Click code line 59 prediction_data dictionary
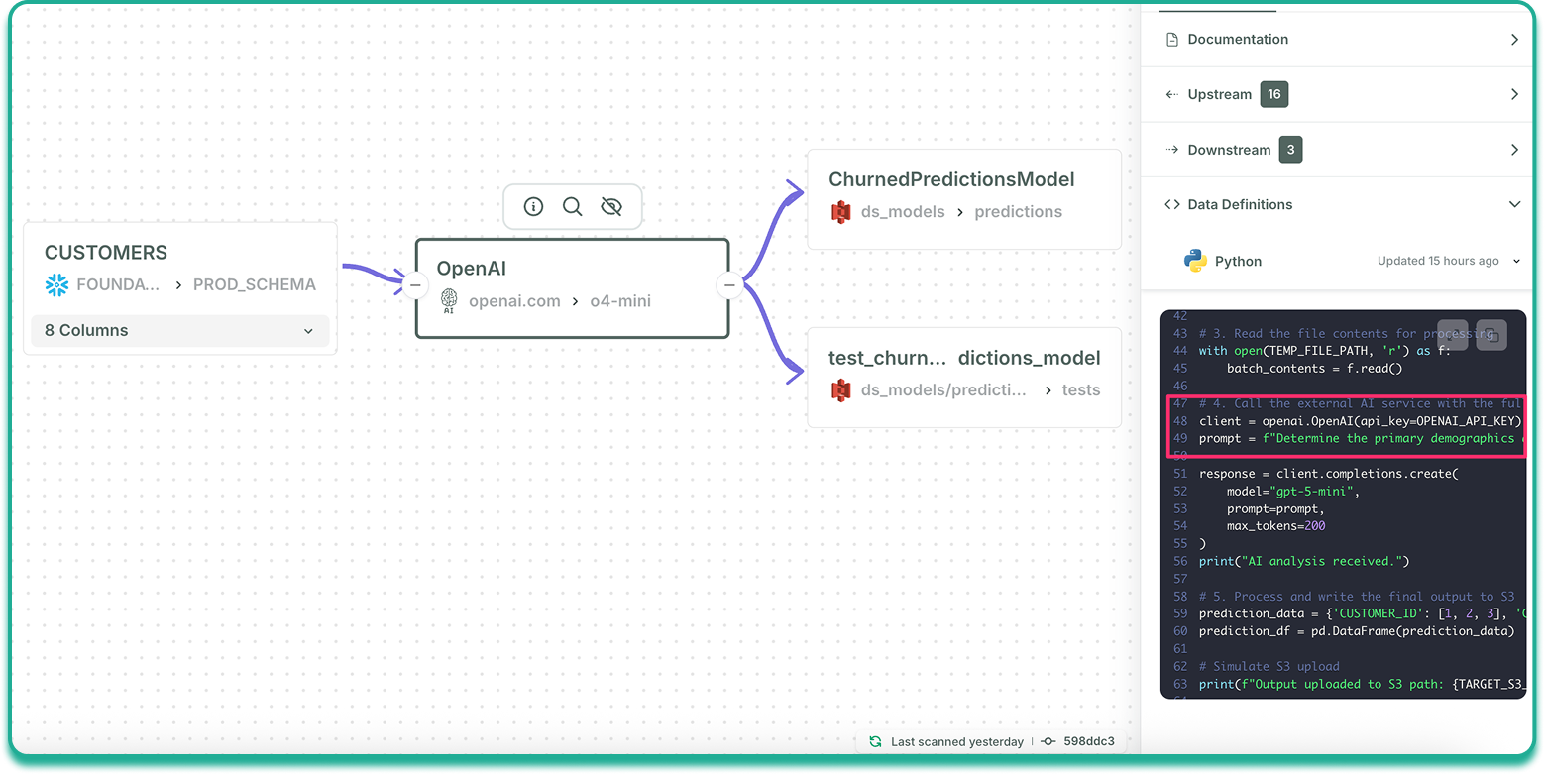Screen dimensions: 1545x775 [1360, 613]
